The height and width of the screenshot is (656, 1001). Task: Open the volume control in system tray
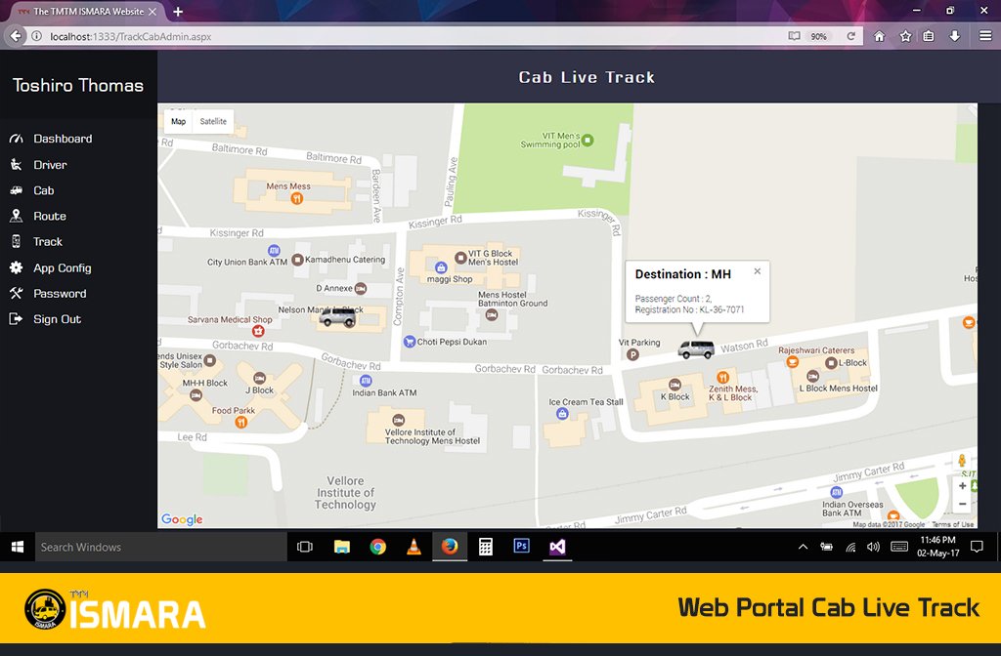click(x=873, y=547)
